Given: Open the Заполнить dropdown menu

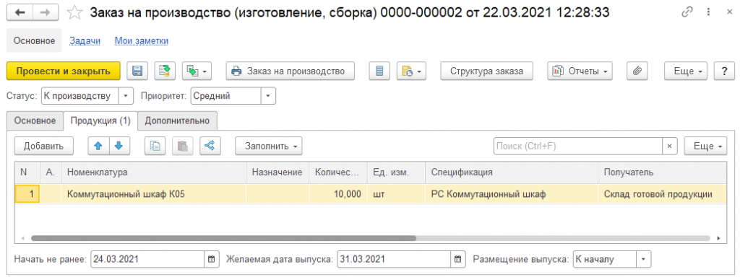Looking at the screenshot, I should click(269, 146).
